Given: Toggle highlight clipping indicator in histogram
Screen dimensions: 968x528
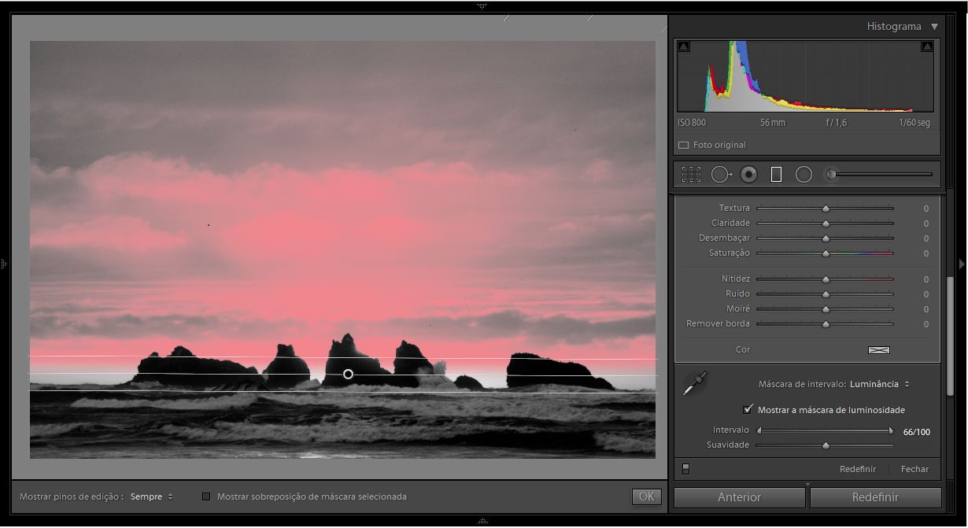Looking at the screenshot, I should point(927,47).
